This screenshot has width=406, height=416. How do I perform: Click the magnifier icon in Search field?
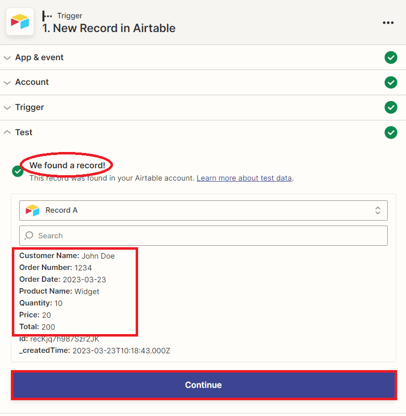pyautogui.click(x=29, y=236)
